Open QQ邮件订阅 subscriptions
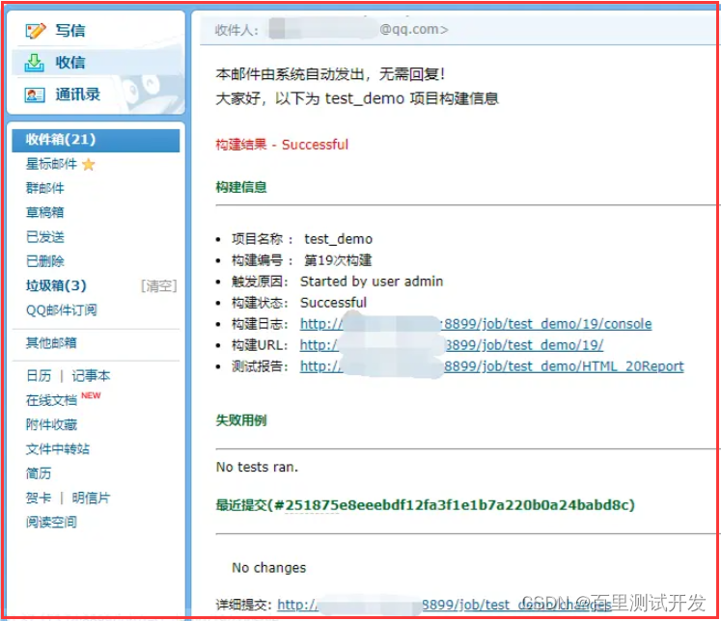The height and width of the screenshot is (621, 721). (61, 310)
